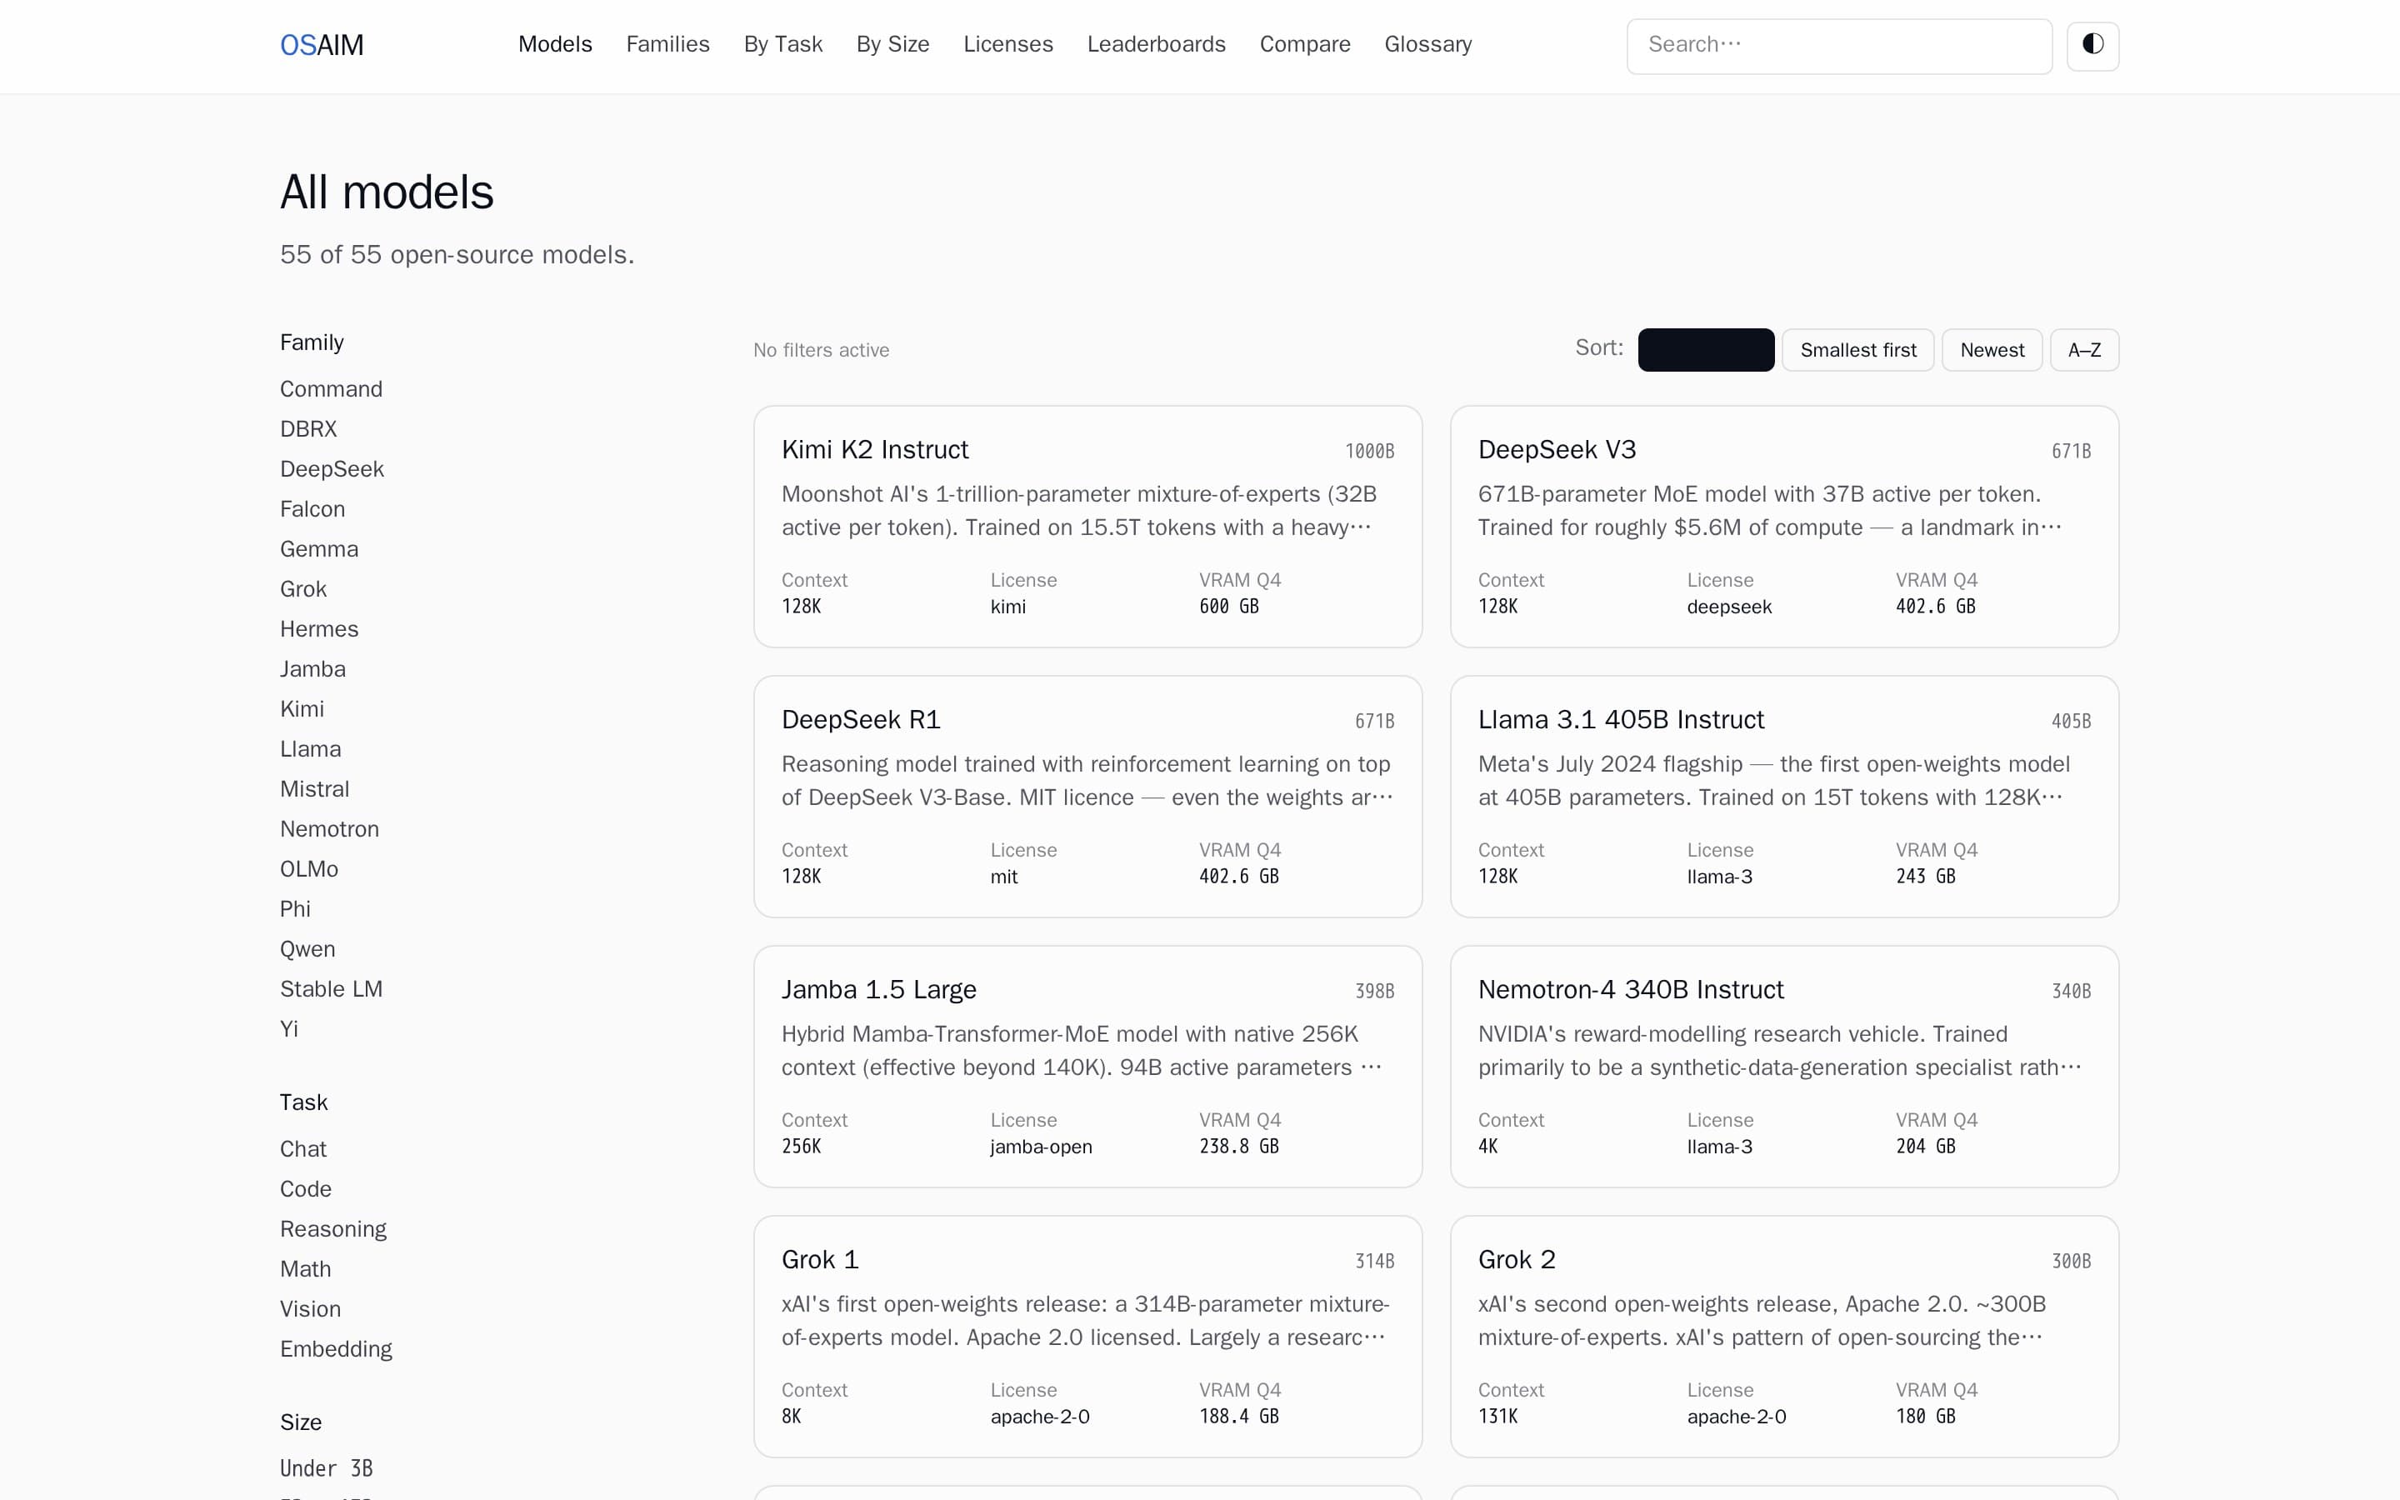Sort models by Newest

[1992, 350]
